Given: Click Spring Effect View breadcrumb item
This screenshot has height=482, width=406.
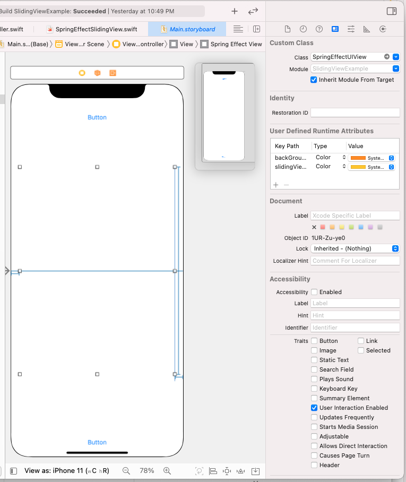Looking at the screenshot, I should click(231, 44).
